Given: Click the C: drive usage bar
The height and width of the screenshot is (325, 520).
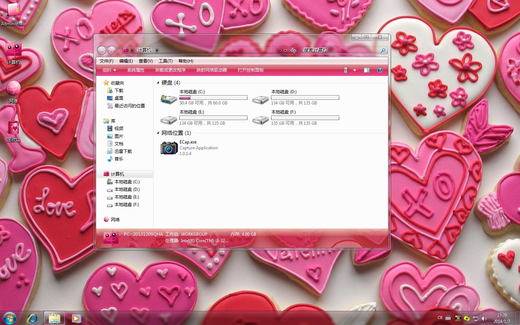Looking at the screenshot, I should click(x=213, y=98).
